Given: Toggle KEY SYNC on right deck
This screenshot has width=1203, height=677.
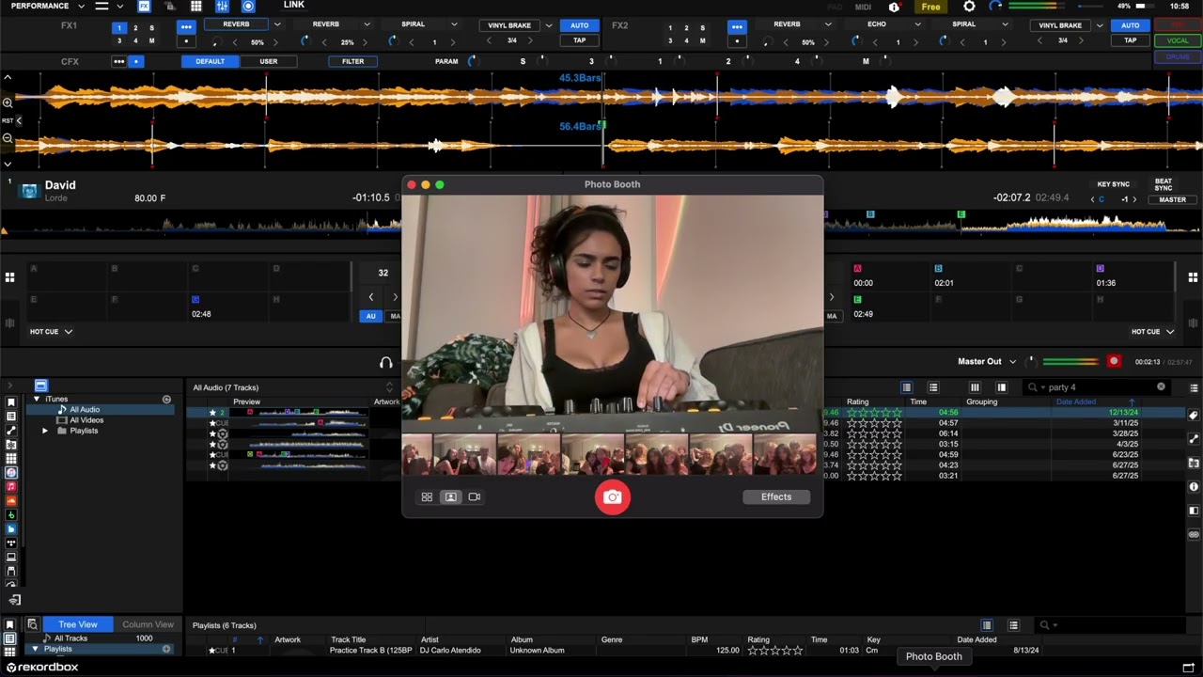Looking at the screenshot, I should [1113, 184].
